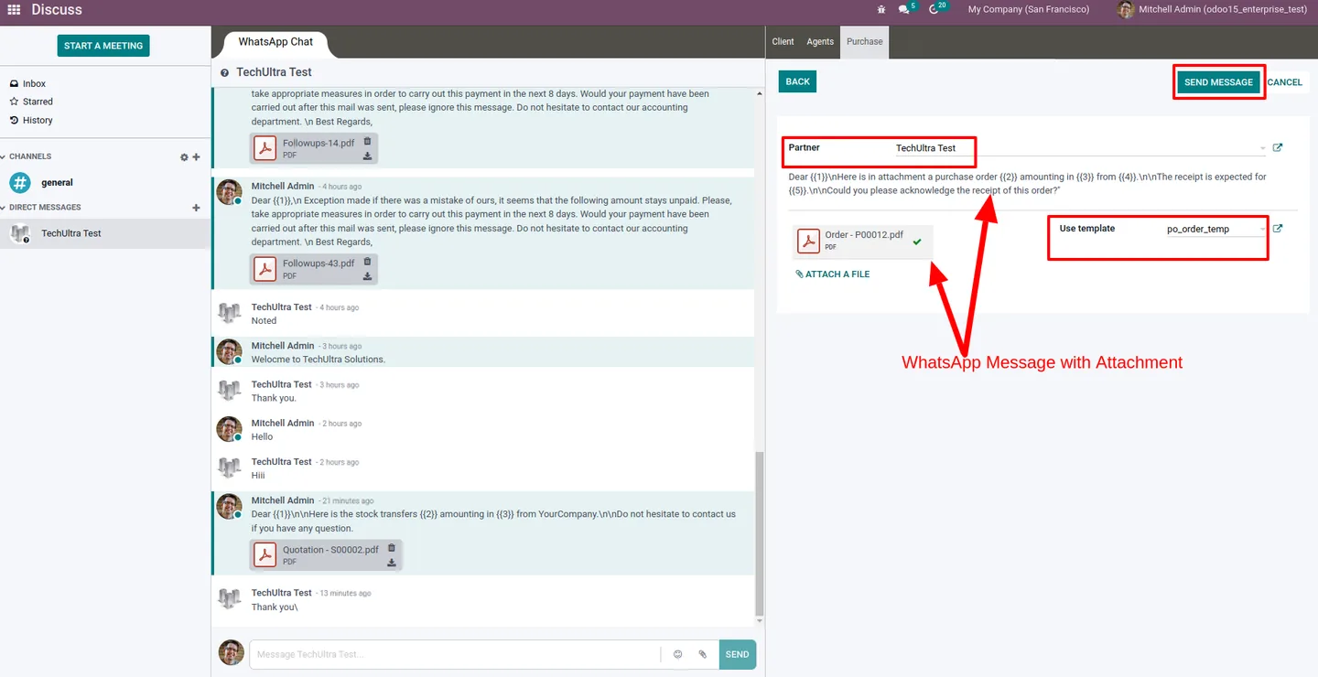Click the TechUltra Test thread header icon
Image resolution: width=1318 pixels, height=677 pixels.
coord(225,72)
